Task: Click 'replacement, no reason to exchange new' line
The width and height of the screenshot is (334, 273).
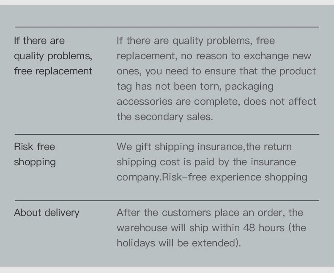Action: coord(214,56)
